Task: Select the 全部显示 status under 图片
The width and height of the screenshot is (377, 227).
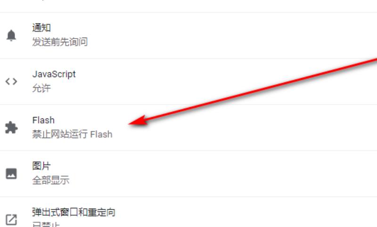Action: 51,180
